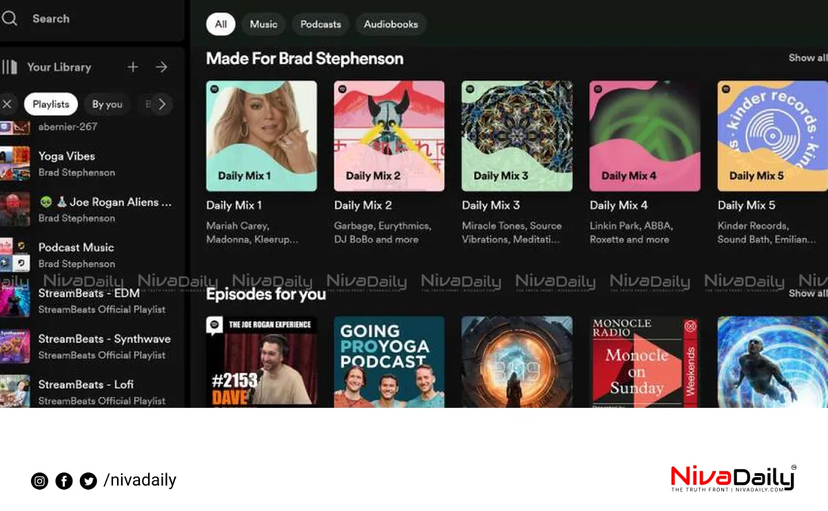Open the Monocle on Sunday episode thumbnail
The width and height of the screenshot is (828, 511).
click(x=645, y=362)
